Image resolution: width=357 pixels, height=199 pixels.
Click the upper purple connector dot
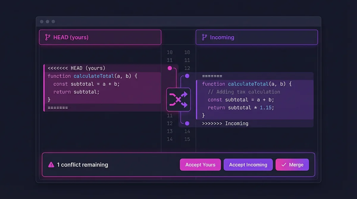187,76
